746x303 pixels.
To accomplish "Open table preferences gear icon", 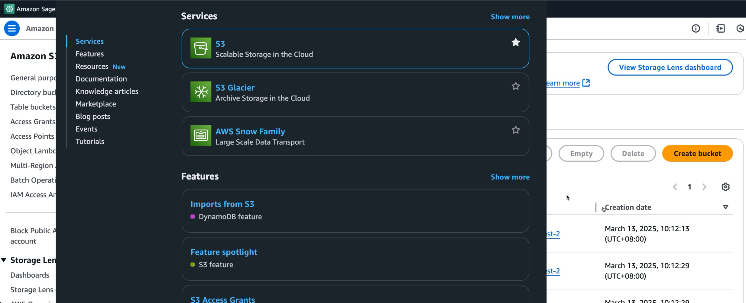I will [x=725, y=187].
